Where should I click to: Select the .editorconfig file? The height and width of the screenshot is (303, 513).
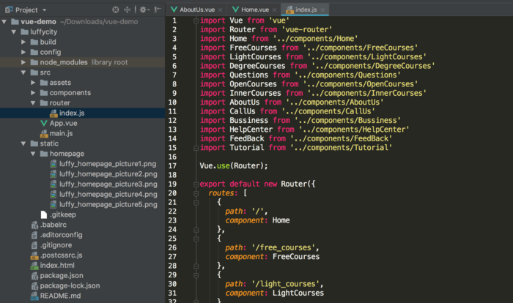pos(61,235)
